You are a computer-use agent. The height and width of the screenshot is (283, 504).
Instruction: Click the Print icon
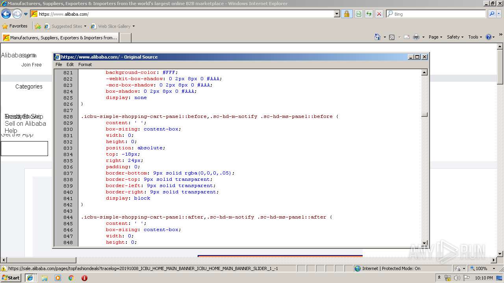tap(416, 37)
